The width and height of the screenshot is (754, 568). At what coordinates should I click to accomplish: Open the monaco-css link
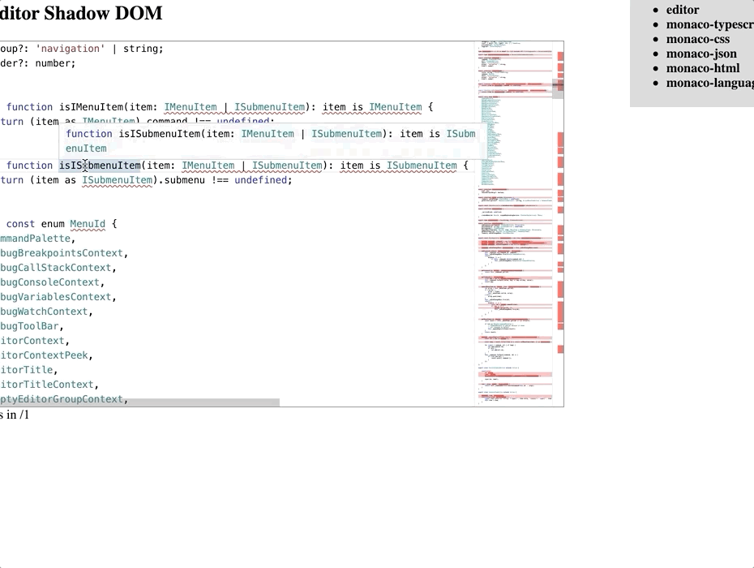pos(698,39)
